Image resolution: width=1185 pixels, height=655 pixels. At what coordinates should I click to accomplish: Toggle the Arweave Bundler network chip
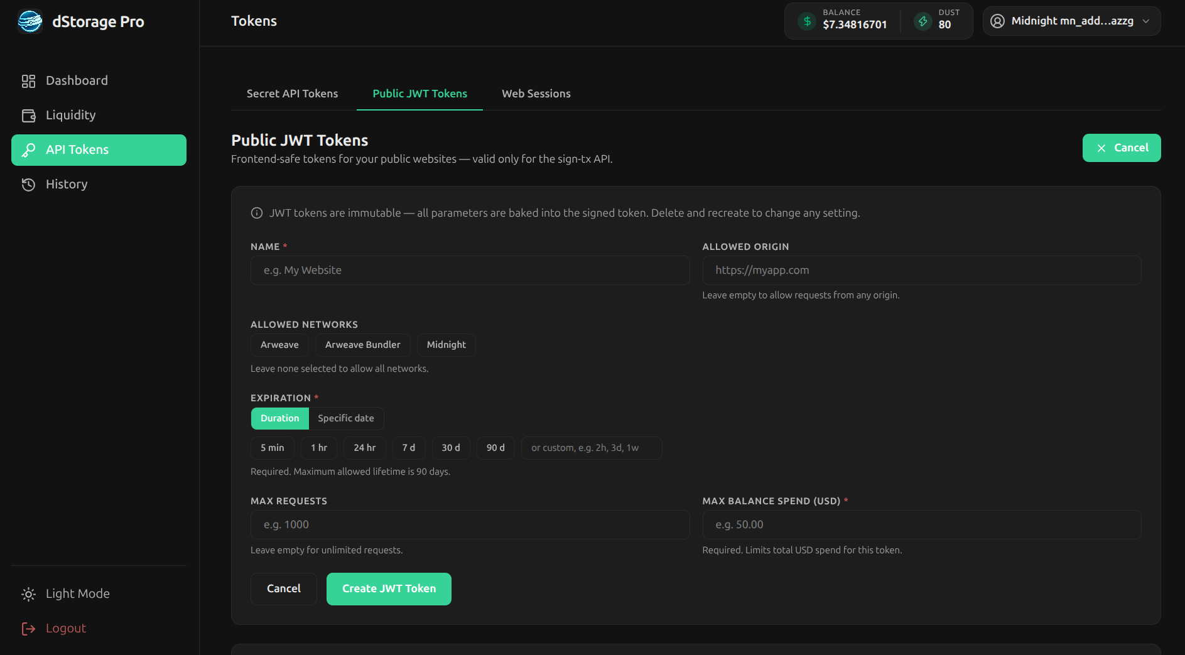[x=362, y=345]
